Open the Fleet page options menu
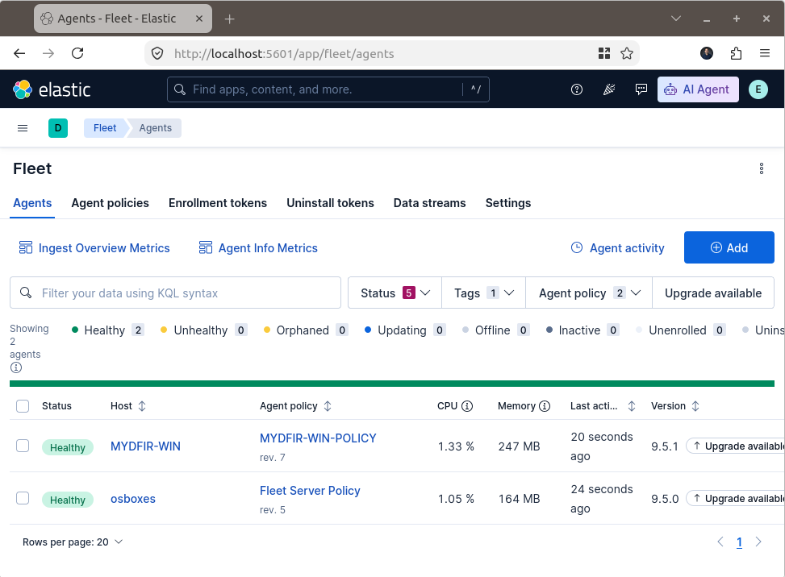This screenshot has width=785, height=577. [x=762, y=168]
